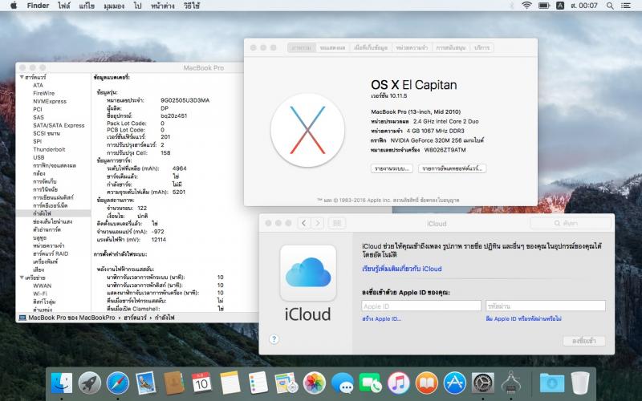The width and height of the screenshot is (642, 401).
Task: Switch to ภาพรวม overview tab
Action: (302, 47)
